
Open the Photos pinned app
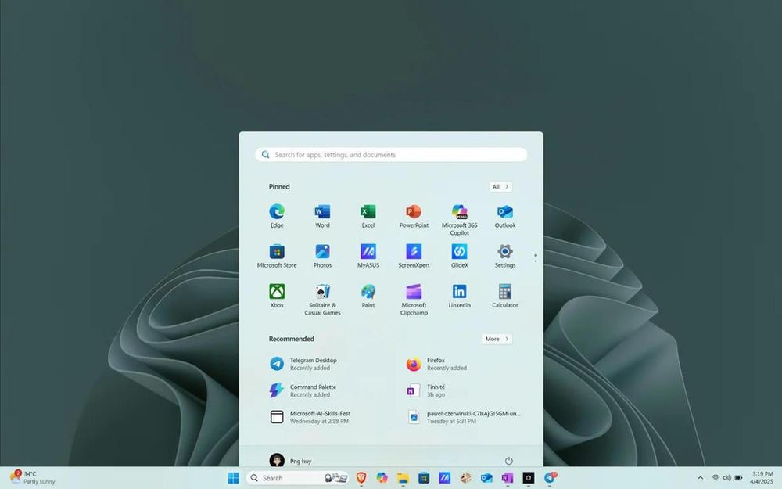pyautogui.click(x=322, y=256)
